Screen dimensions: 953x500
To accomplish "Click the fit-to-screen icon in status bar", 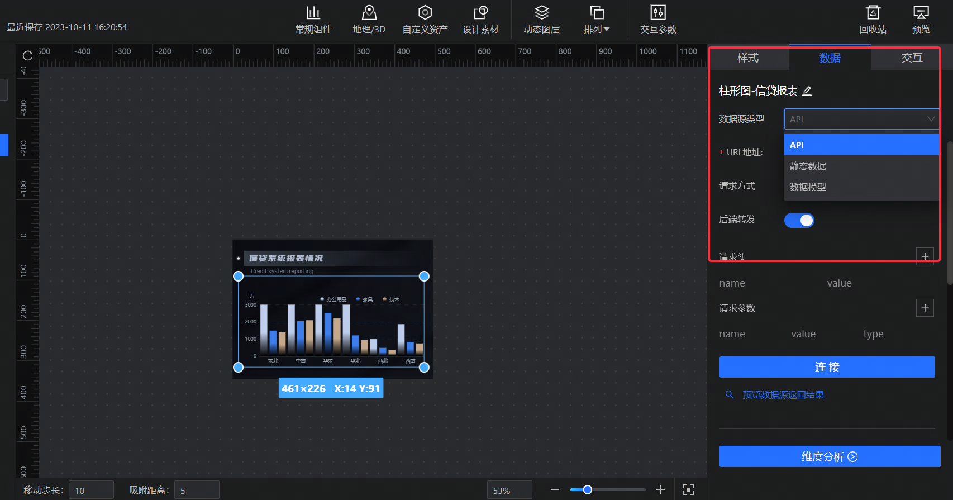I will [x=688, y=490].
